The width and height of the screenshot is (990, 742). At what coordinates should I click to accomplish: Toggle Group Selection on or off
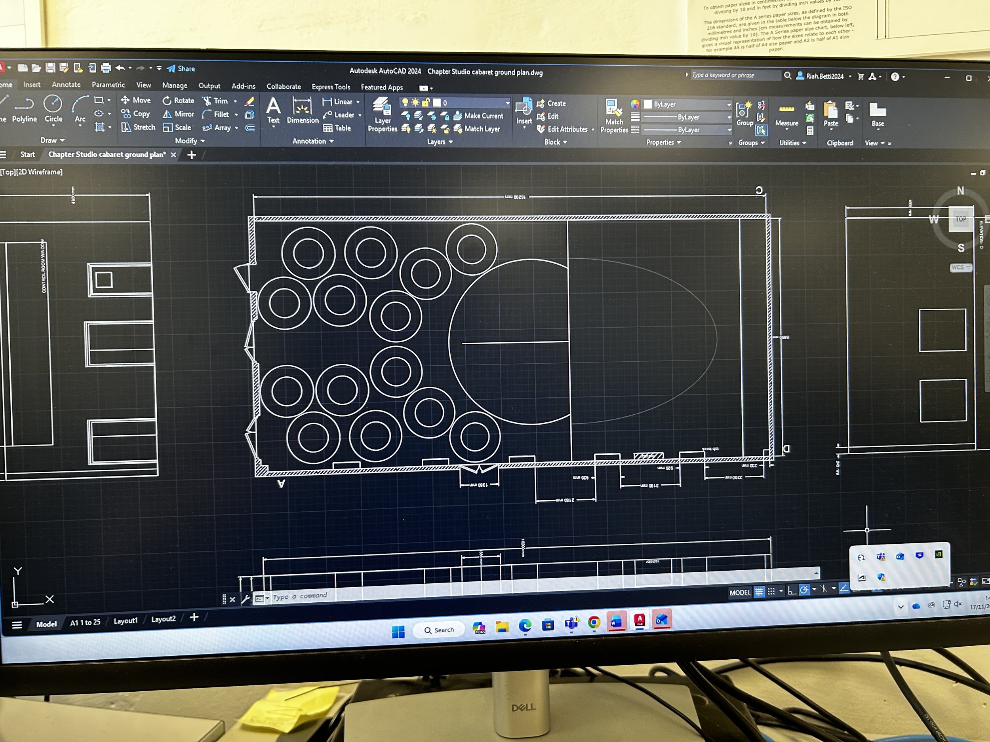point(761,130)
